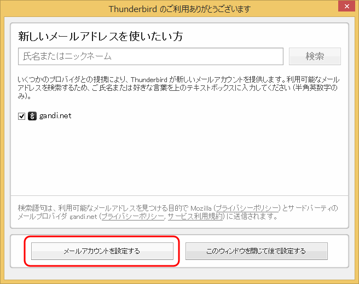
Task: Click the 検索 search button
Action: (315, 56)
